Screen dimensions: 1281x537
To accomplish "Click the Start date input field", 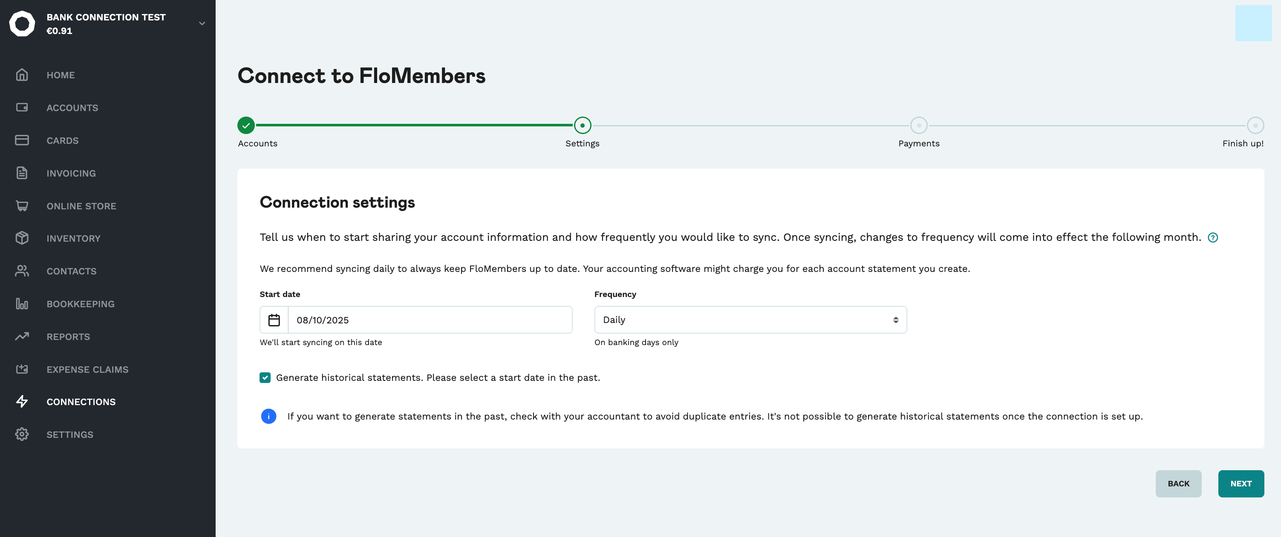I will [430, 320].
